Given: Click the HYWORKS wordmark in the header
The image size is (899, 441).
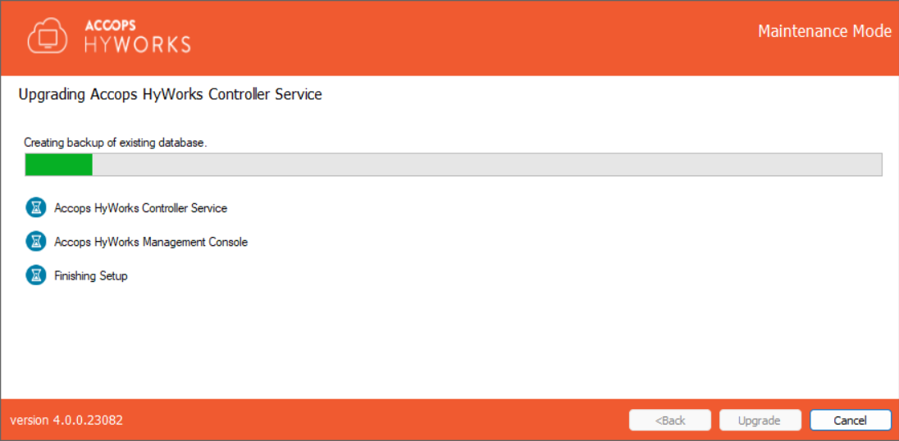Looking at the screenshot, I should [x=137, y=44].
